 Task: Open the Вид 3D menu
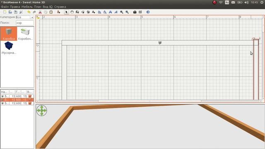point(48,7)
